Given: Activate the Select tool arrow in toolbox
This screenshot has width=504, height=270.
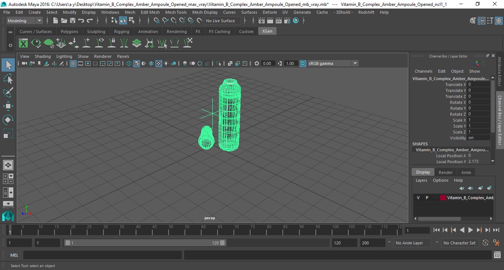Looking at the screenshot, I should [x=8, y=65].
